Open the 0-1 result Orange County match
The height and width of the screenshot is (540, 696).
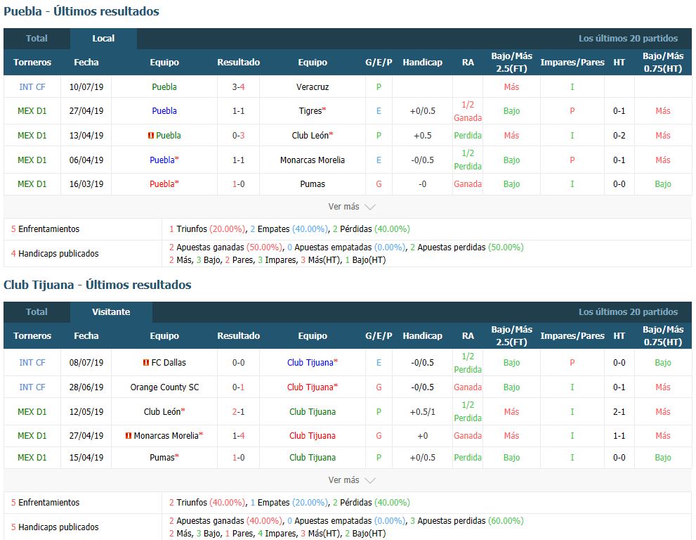click(x=238, y=387)
